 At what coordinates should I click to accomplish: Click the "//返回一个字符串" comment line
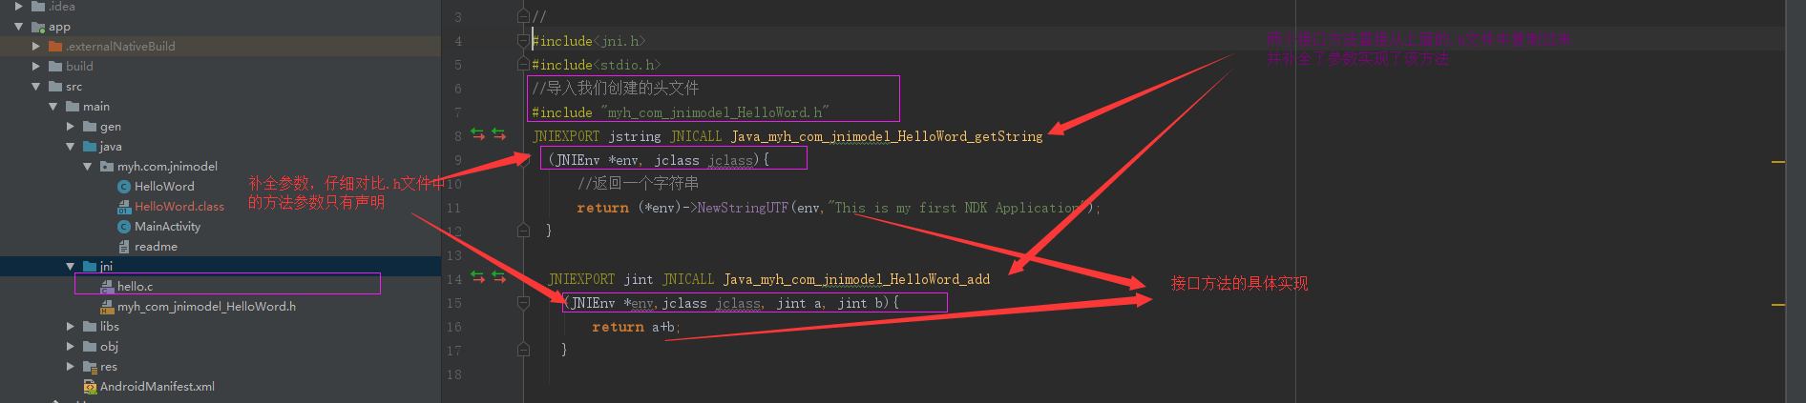tap(638, 183)
